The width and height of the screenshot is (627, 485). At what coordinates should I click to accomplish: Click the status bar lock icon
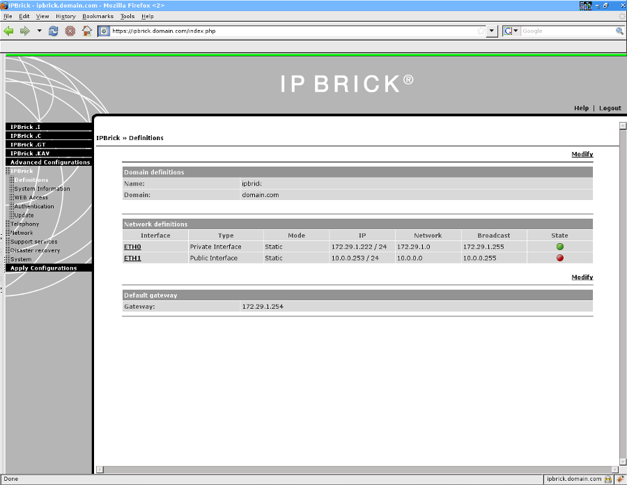click(x=608, y=479)
